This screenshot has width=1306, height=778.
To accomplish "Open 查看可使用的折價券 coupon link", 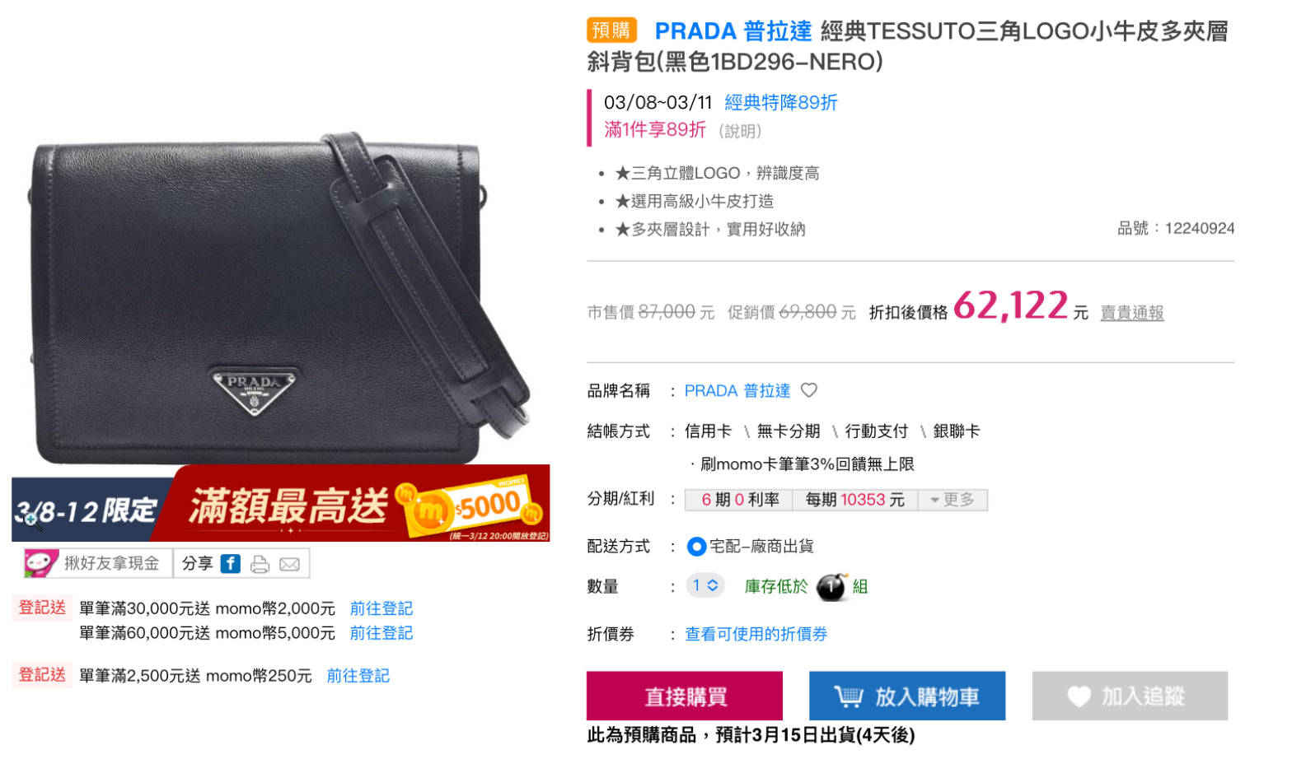I will [756, 634].
